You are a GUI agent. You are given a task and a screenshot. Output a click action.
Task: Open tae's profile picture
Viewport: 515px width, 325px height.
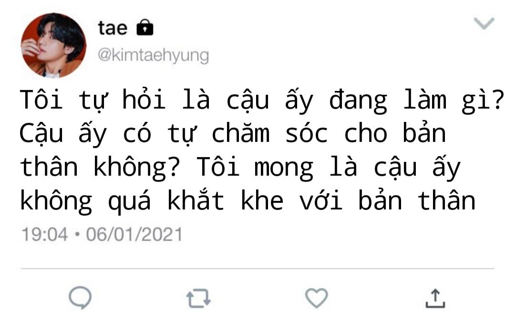[53, 45]
